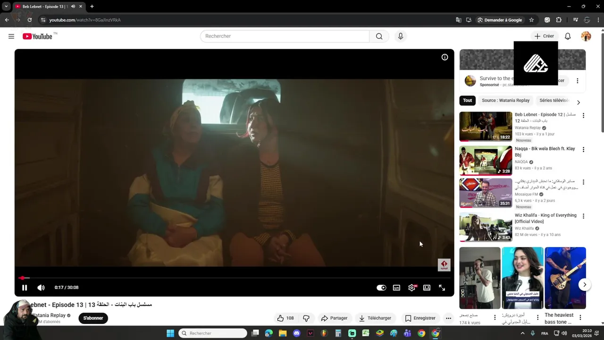
Task: Click Demander à Google button
Action: (500, 20)
